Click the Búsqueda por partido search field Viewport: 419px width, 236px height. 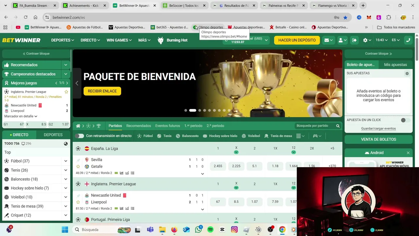pyautogui.click(x=314, y=126)
